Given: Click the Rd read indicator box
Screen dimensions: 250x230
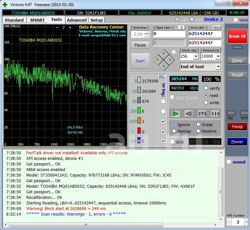Looking at the screenshot, I should pyautogui.click(x=231, y=113).
